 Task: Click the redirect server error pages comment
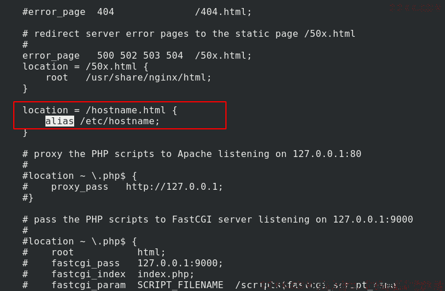[x=189, y=34]
